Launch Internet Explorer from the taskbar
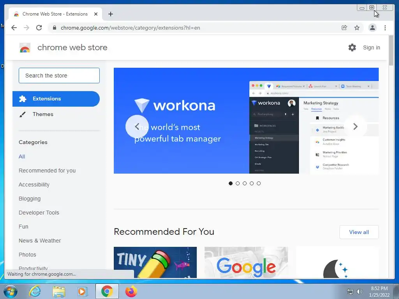The width and height of the screenshot is (399, 299). point(35,291)
